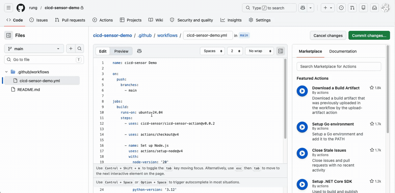Open the Pull requests tab
This screenshot has height=193, width=395.
pyautogui.click(x=70, y=20)
